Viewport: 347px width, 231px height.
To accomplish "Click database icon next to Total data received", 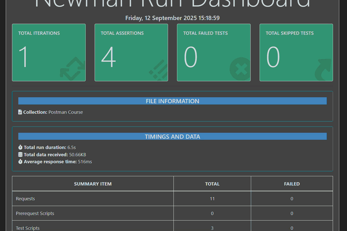I will pyautogui.click(x=20, y=154).
